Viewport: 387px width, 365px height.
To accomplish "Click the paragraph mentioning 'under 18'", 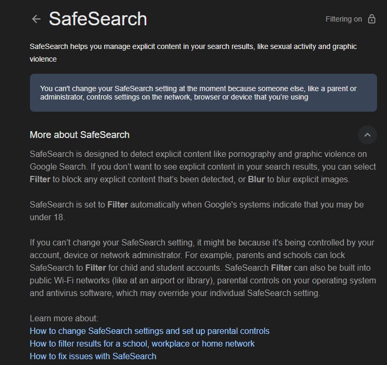I will pos(197,211).
